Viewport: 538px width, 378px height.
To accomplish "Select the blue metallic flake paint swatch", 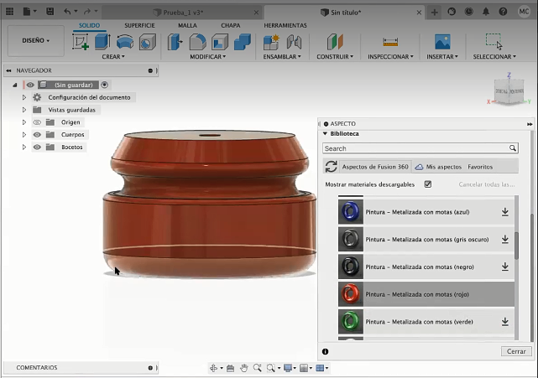I will 351,212.
